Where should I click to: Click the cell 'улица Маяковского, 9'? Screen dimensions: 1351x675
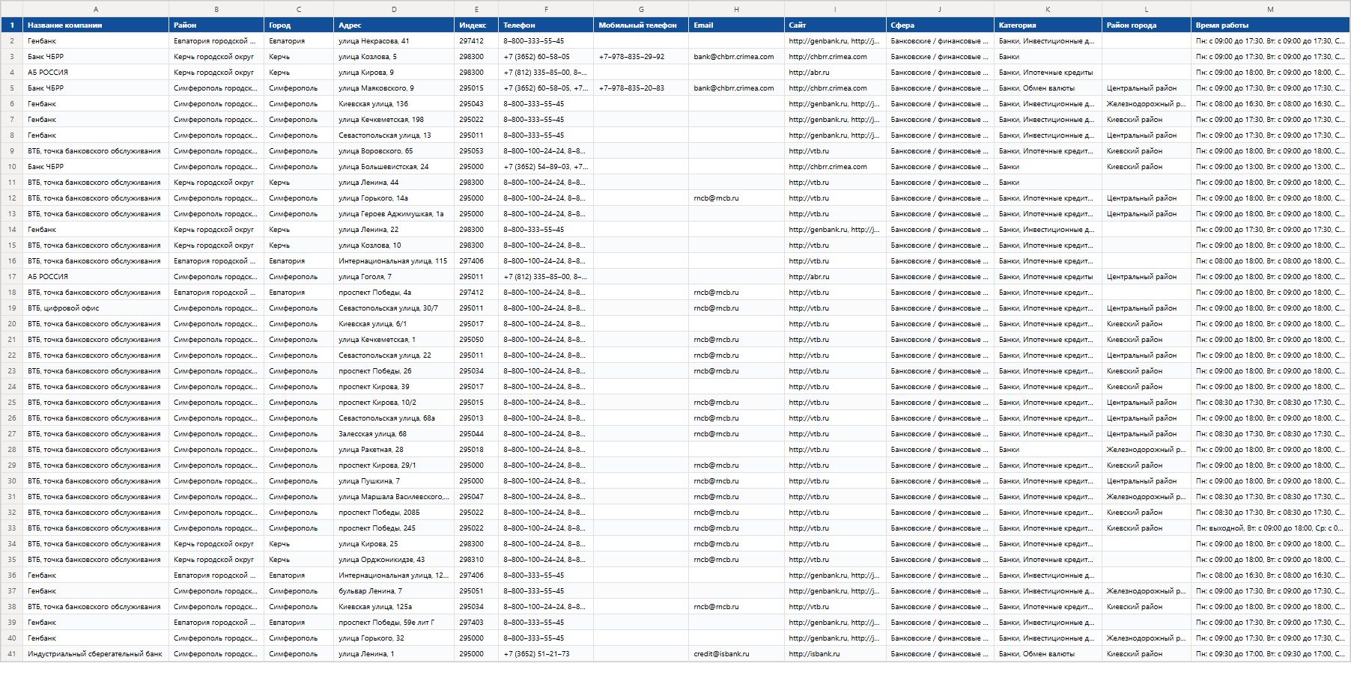pos(394,88)
